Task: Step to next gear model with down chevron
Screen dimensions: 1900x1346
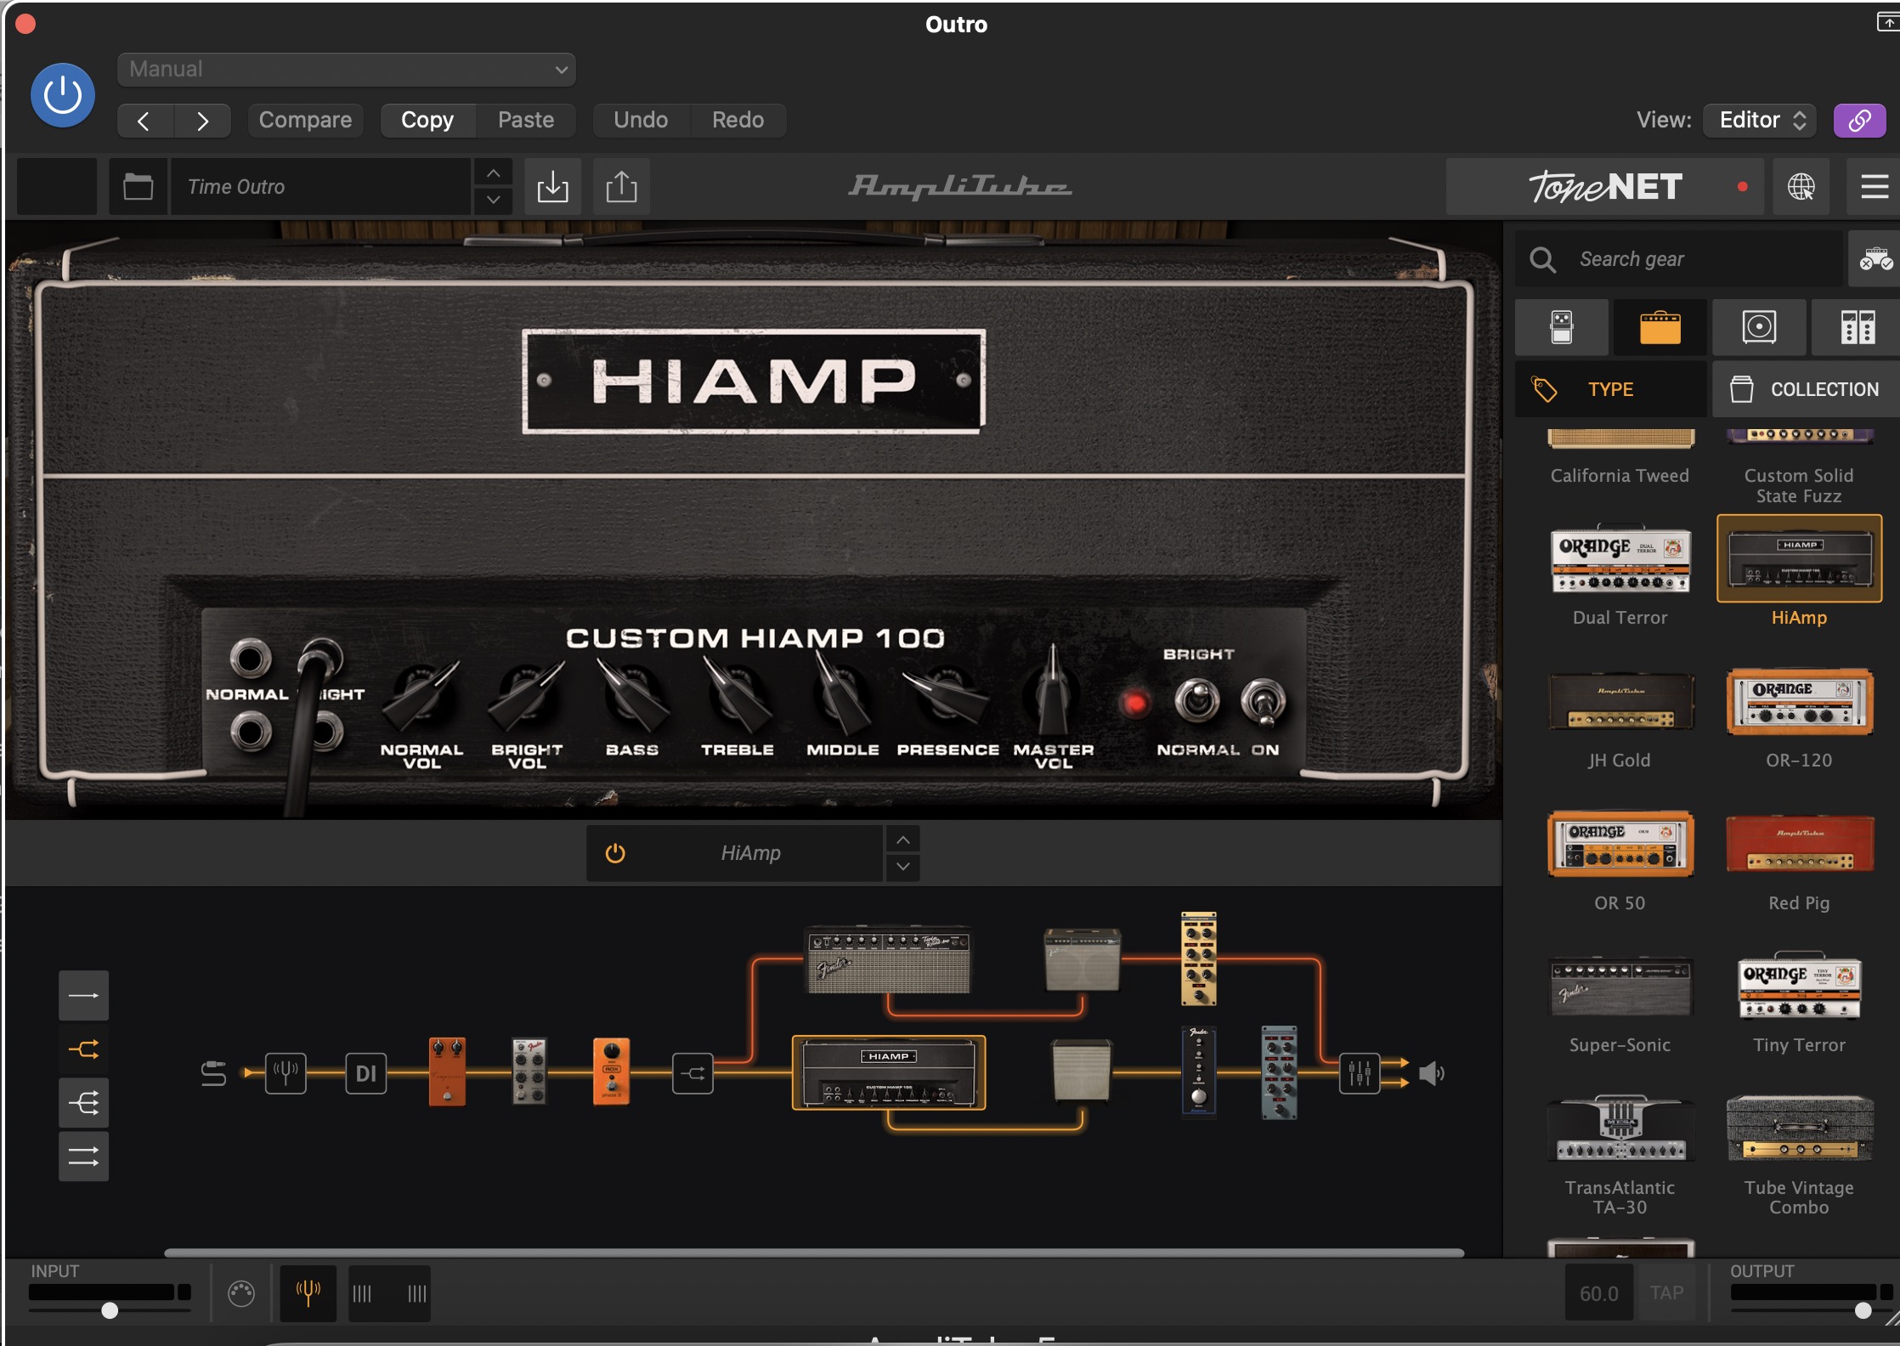Action: pos(903,867)
